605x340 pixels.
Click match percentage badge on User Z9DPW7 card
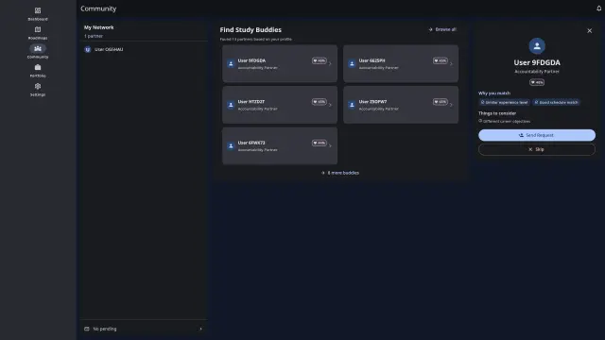(x=441, y=102)
